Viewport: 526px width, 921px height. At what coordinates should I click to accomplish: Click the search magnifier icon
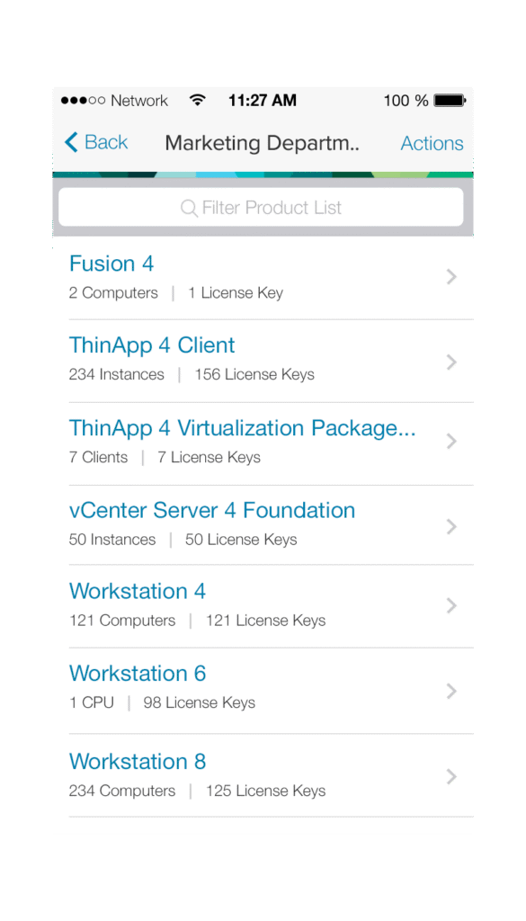(189, 208)
